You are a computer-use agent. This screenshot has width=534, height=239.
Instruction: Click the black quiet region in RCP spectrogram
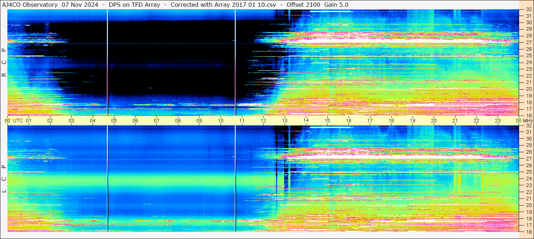pyautogui.click(x=171, y=60)
